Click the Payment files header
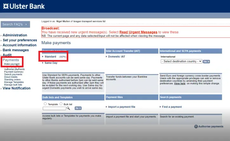This screenshot has width=230, height=141. point(132,97)
